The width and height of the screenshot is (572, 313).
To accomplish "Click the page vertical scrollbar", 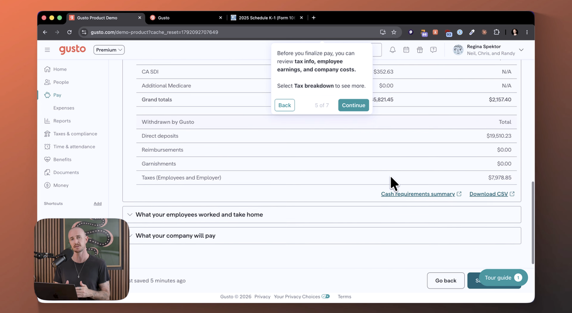I will 532,222.
